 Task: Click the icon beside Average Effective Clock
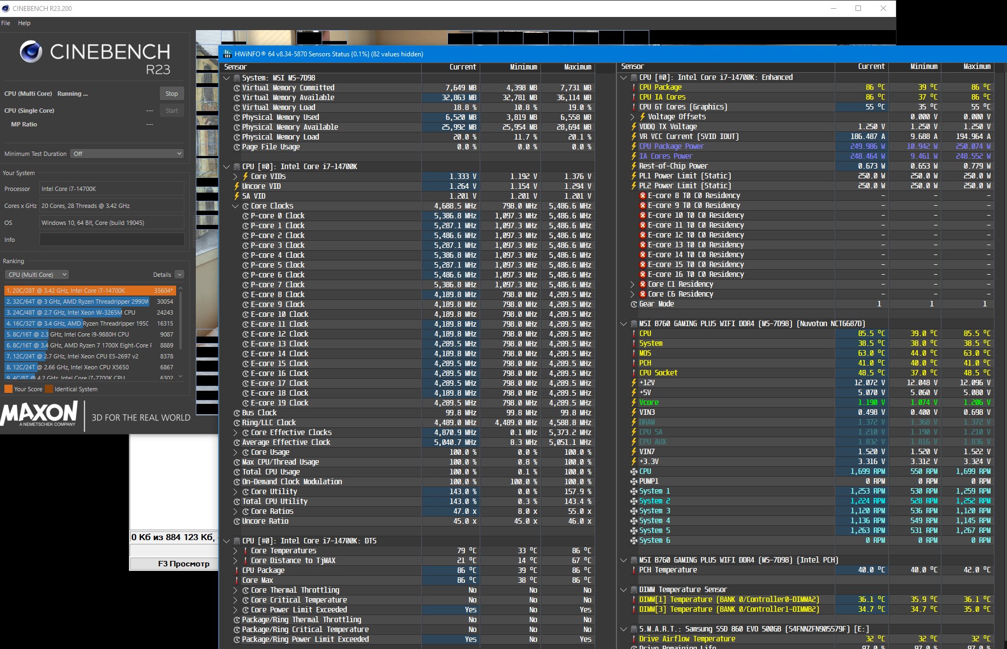[x=237, y=443]
